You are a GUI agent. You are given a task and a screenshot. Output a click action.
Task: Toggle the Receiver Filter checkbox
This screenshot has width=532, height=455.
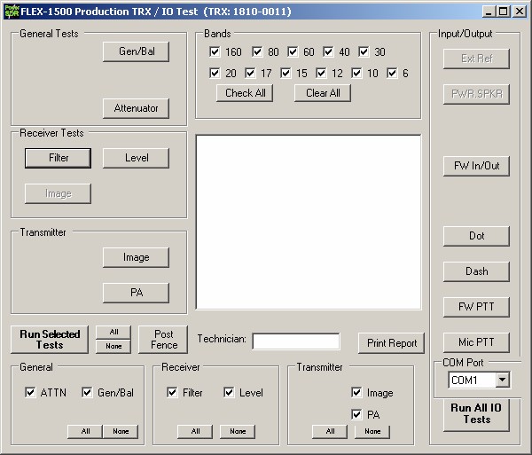(x=172, y=393)
